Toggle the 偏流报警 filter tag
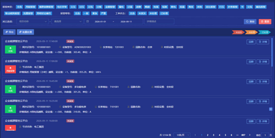 261,7
